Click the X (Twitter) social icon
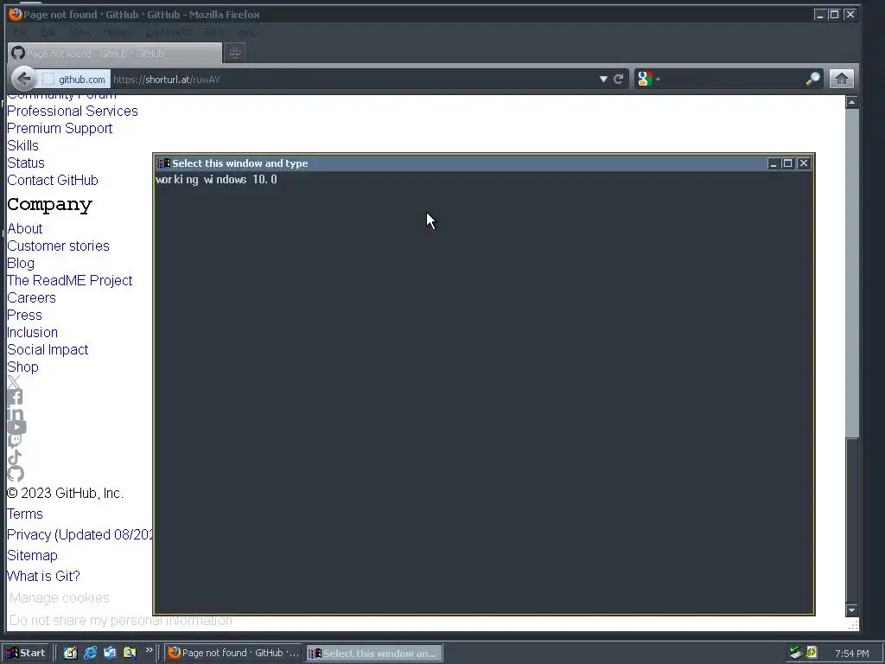Viewport: 885px width, 664px height. (14, 382)
